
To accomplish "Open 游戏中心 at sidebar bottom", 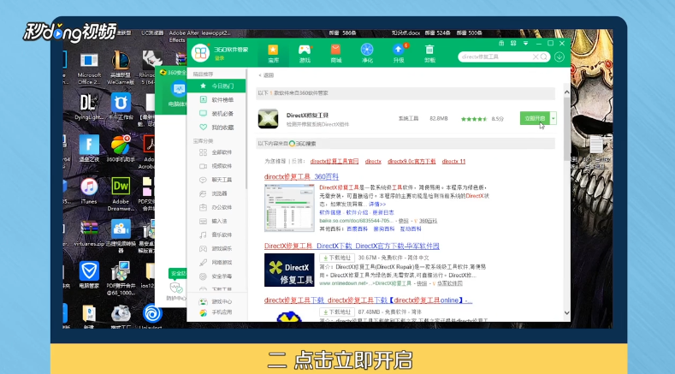I will tap(216, 301).
